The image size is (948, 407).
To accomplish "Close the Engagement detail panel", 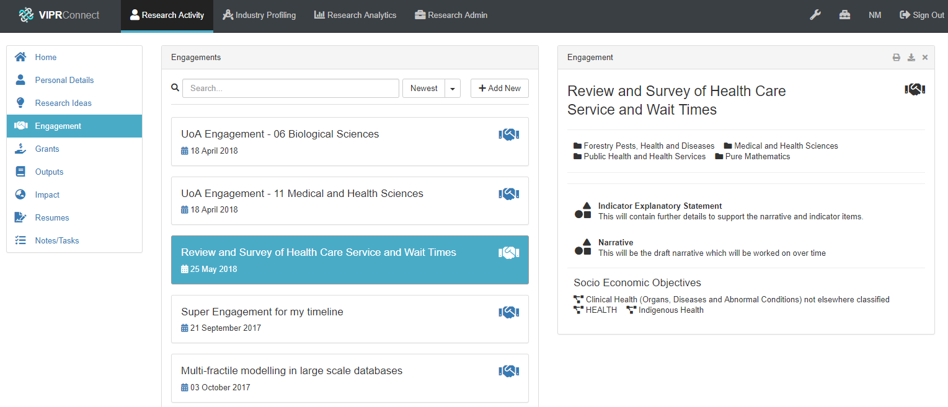I will click(x=925, y=58).
